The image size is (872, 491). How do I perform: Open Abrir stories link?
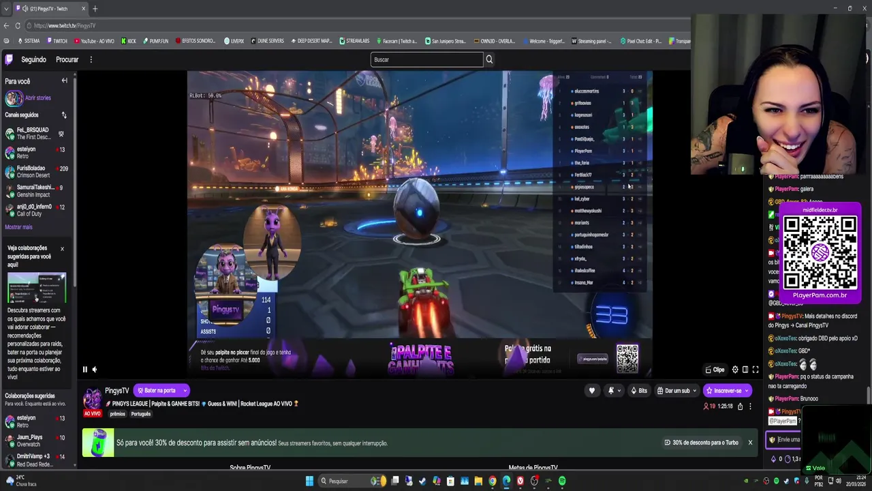[x=37, y=98]
